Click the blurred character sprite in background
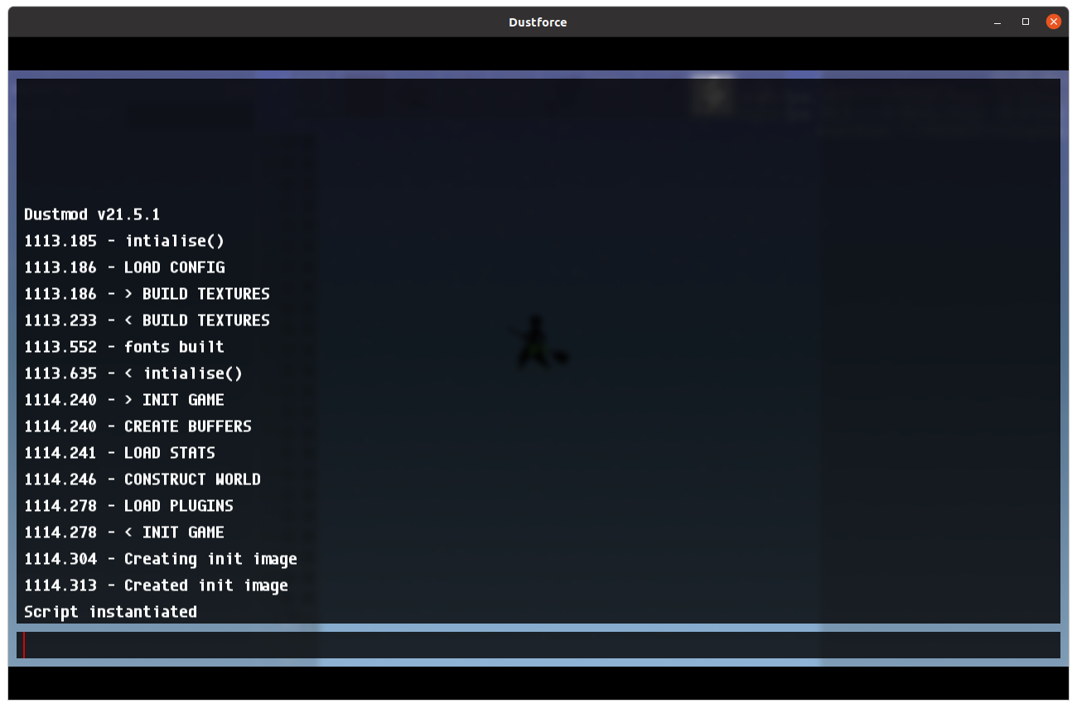 [537, 343]
